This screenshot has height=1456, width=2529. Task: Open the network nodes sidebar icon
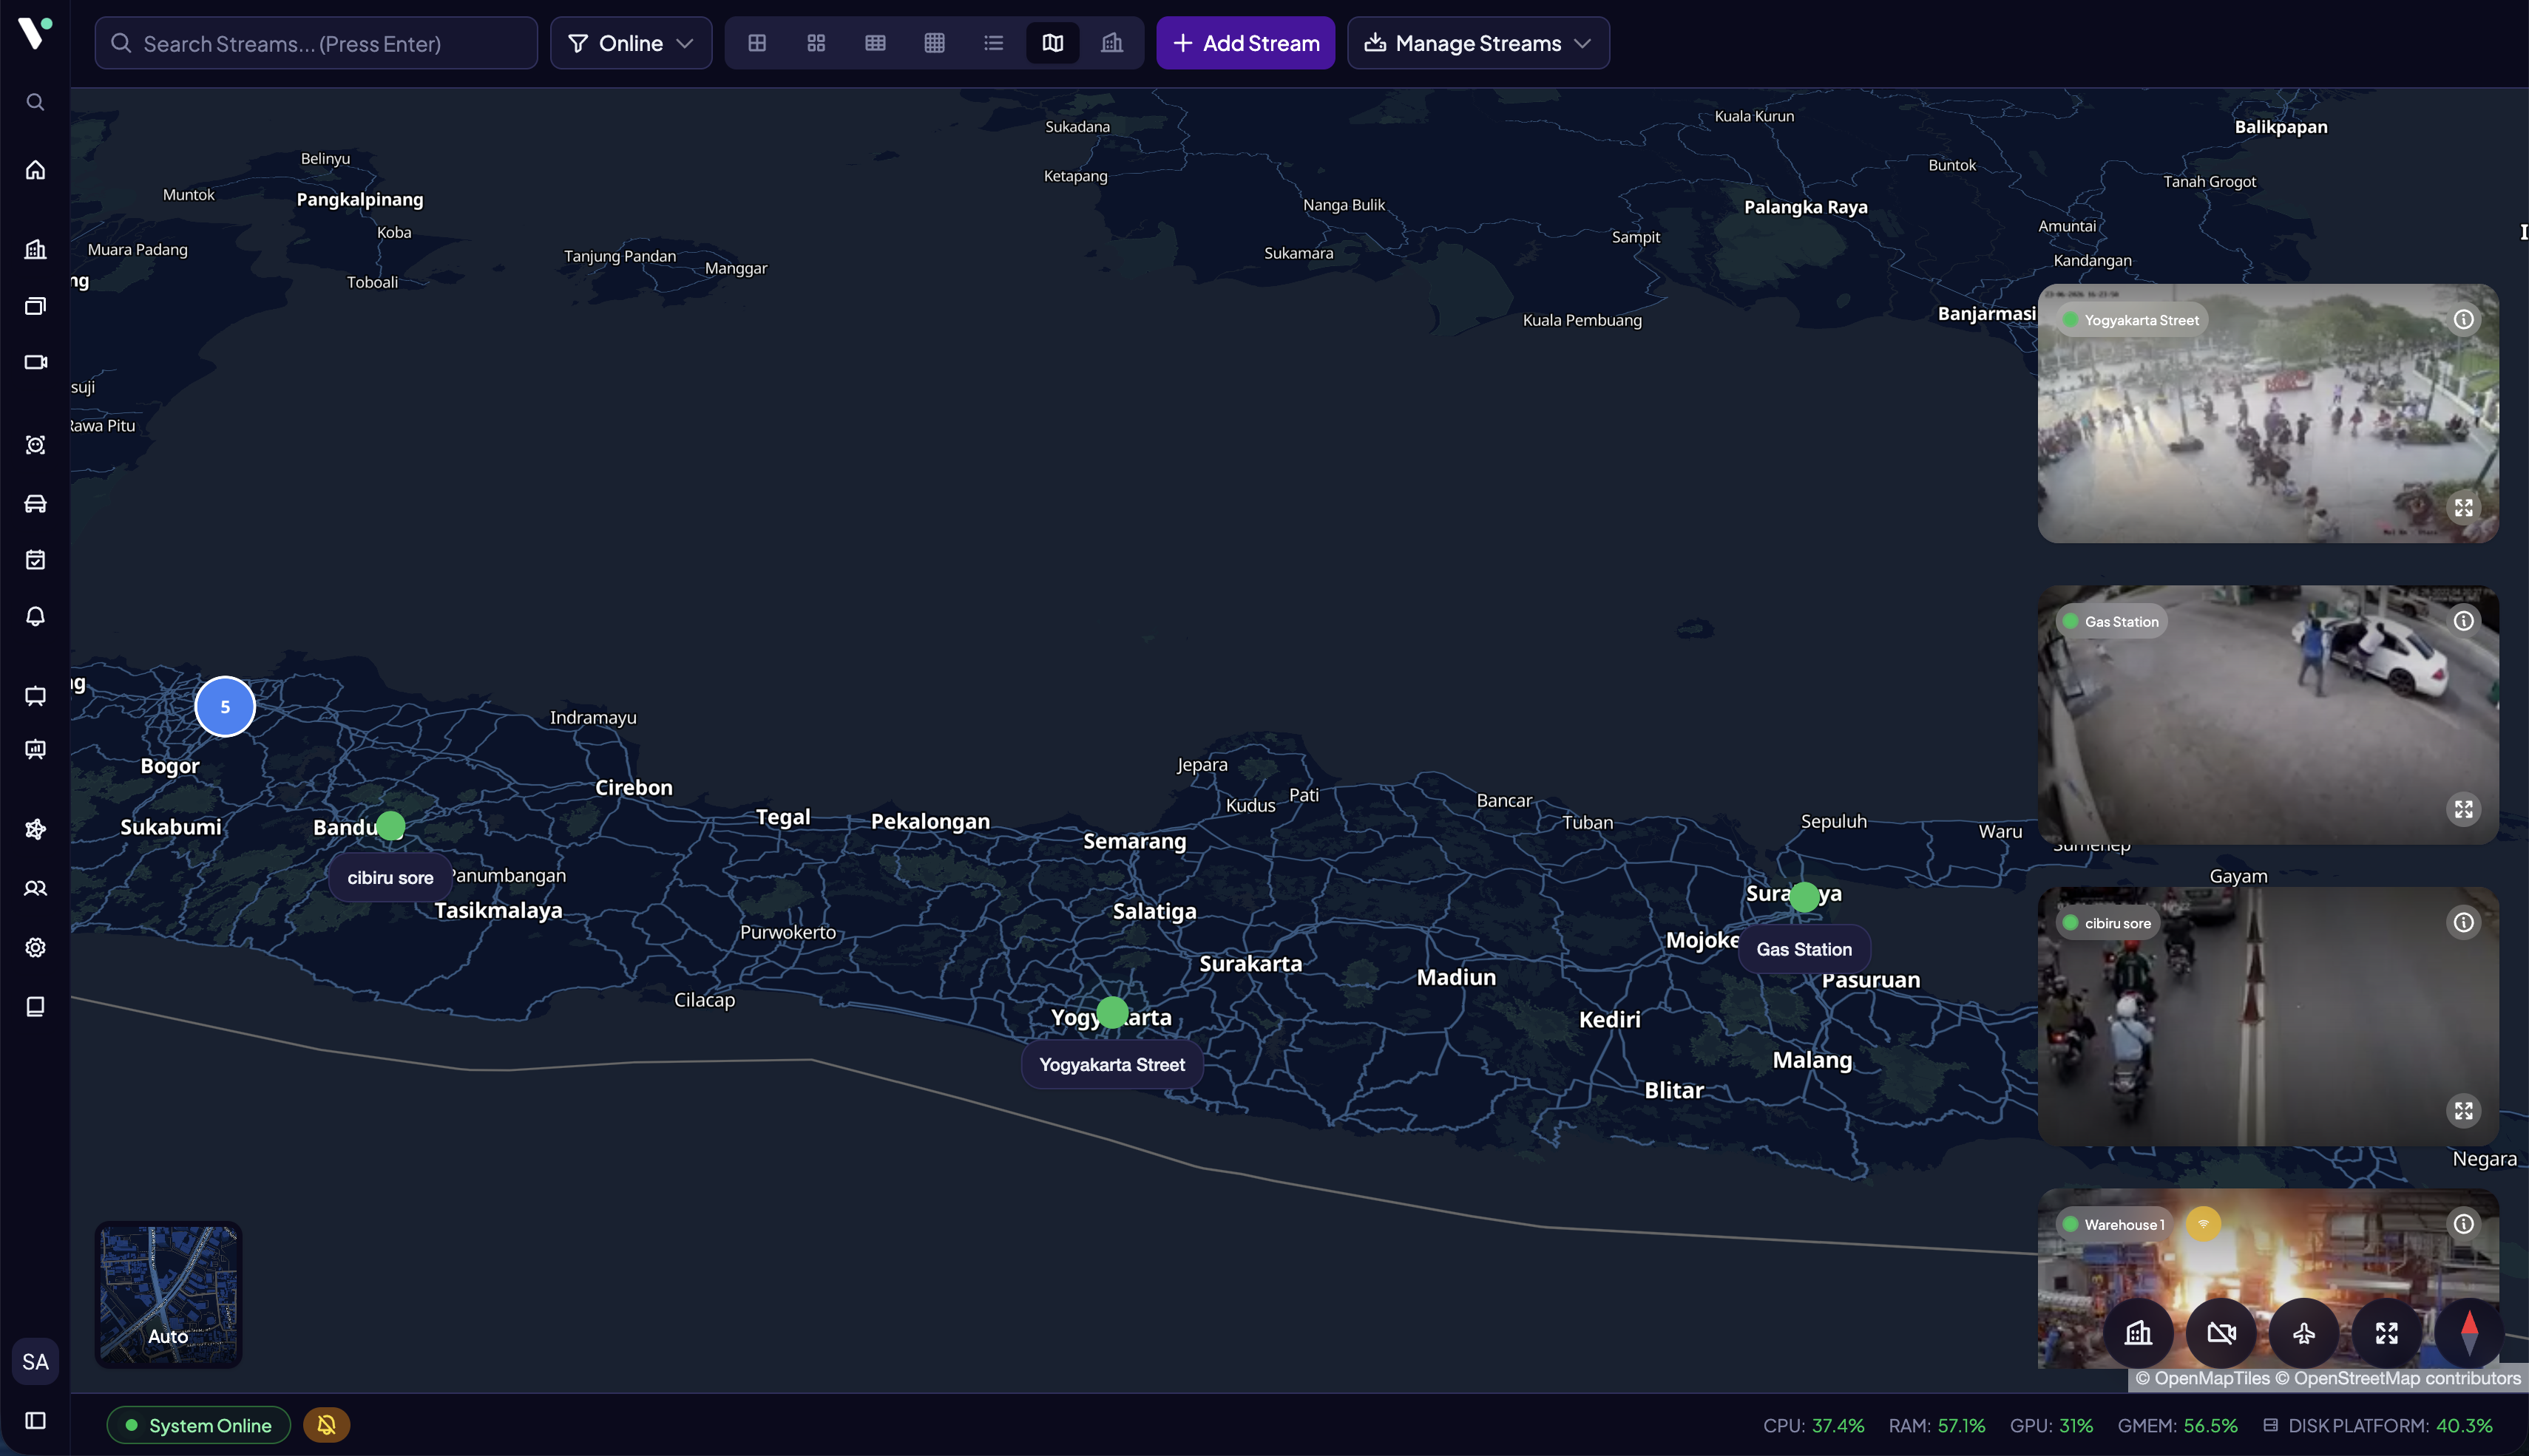(35, 829)
